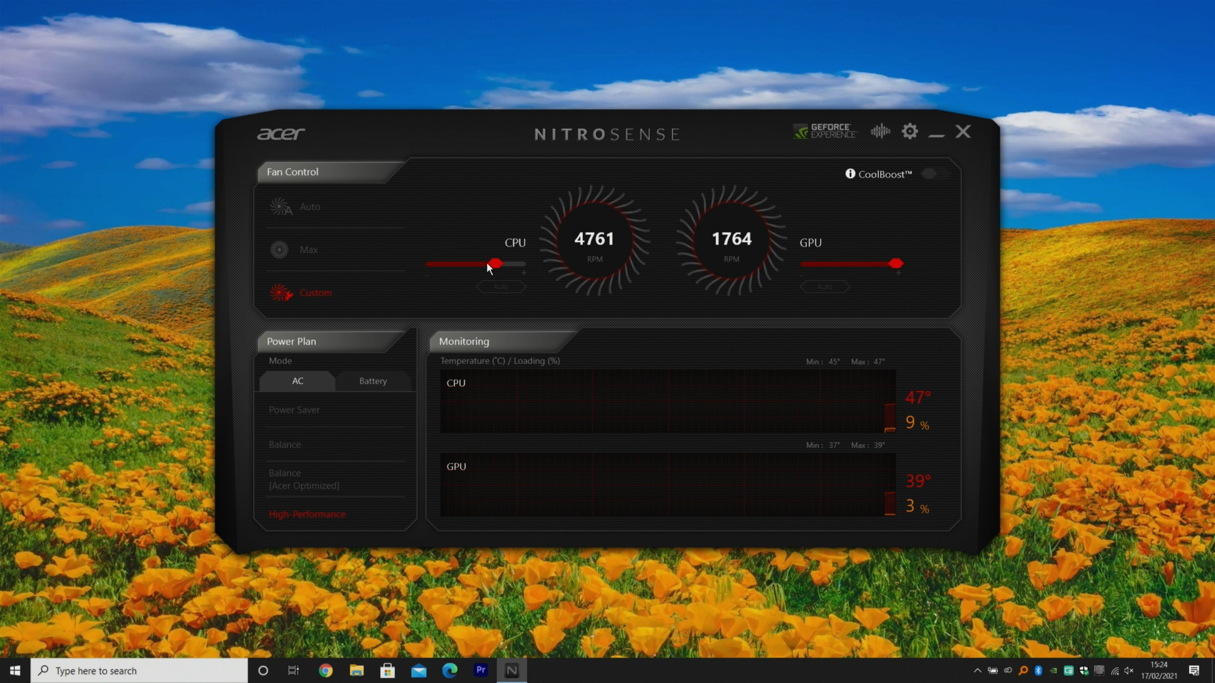This screenshot has height=683, width=1215.
Task: Enable the CoolBoost toggle switch
Action: [x=933, y=173]
